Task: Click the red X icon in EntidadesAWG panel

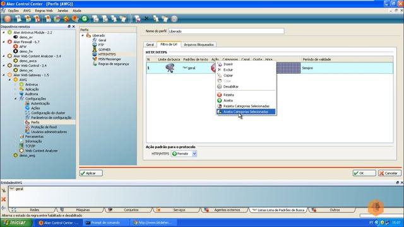Action: (x=4, y=199)
